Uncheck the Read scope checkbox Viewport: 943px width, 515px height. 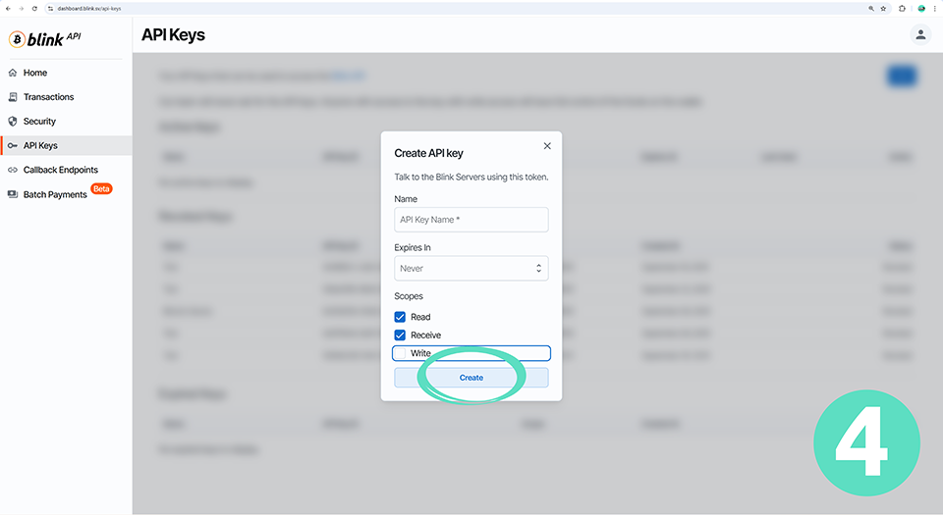pyautogui.click(x=400, y=317)
